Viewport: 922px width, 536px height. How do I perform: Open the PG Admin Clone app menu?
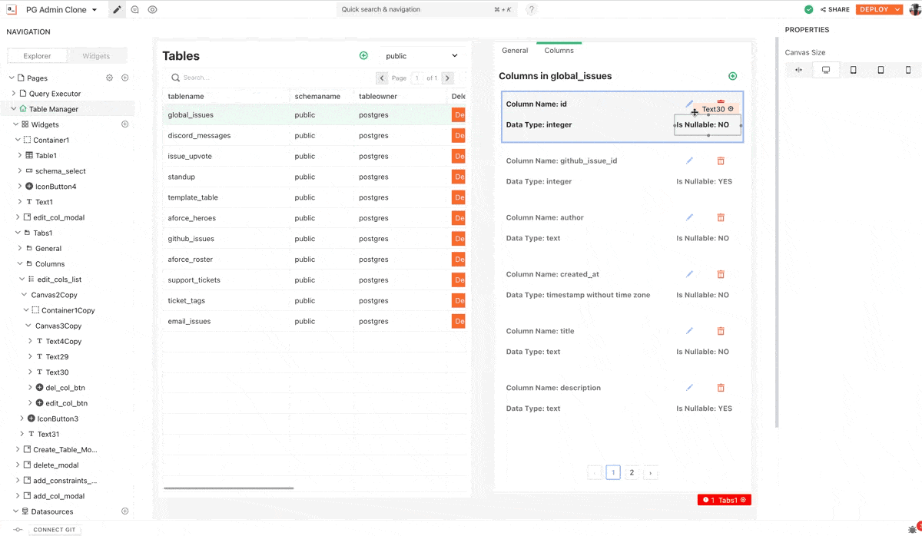click(x=61, y=10)
